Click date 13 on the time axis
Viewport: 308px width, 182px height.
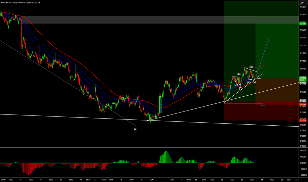click(x=96, y=180)
